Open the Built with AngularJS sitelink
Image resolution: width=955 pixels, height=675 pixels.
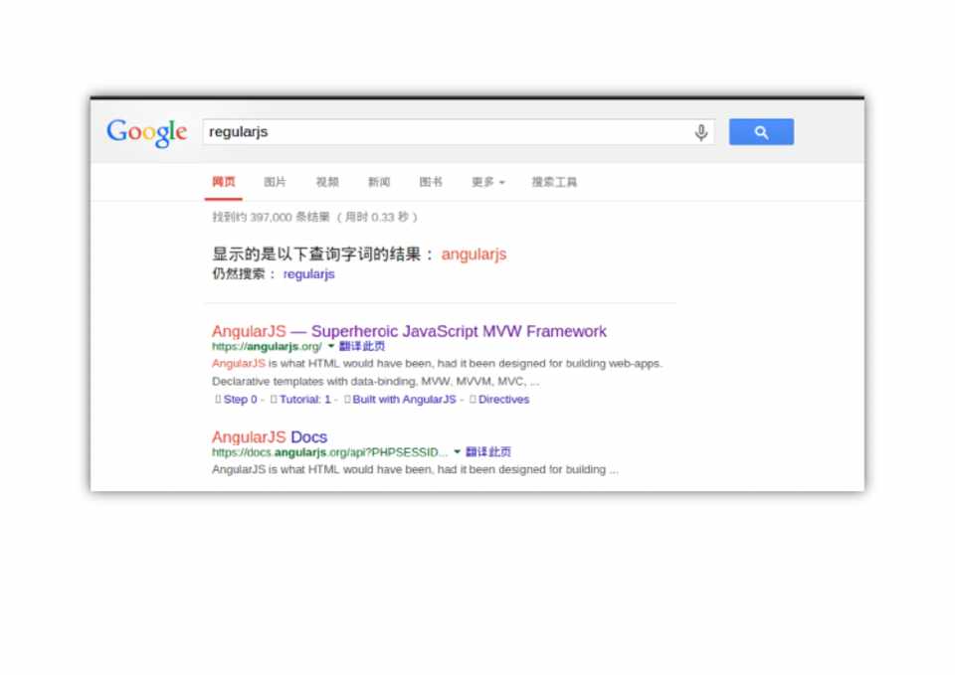tap(404, 400)
